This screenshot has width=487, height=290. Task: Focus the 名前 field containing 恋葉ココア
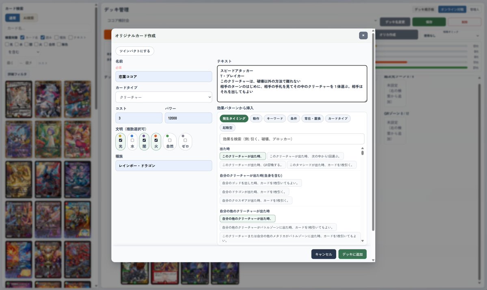(x=164, y=76)
